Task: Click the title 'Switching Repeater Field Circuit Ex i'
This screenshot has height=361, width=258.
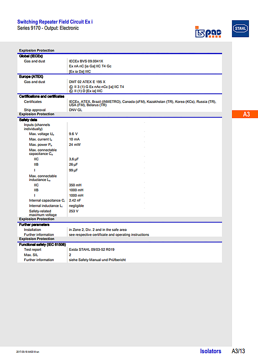Action: 55,22
